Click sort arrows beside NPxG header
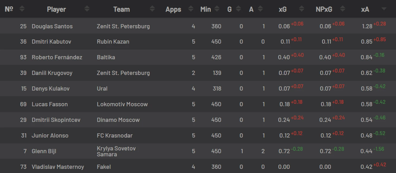 click(343, 9)
